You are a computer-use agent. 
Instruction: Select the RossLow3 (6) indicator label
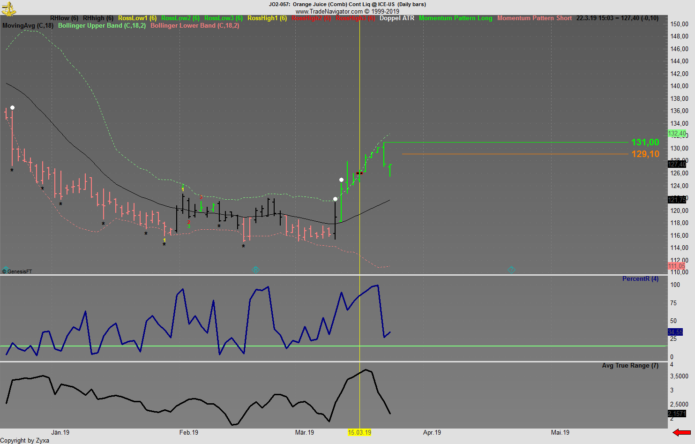[x=224, y=18]
